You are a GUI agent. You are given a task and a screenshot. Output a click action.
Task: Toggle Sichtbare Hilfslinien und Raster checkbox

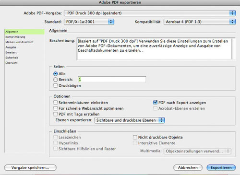[55, 149]
